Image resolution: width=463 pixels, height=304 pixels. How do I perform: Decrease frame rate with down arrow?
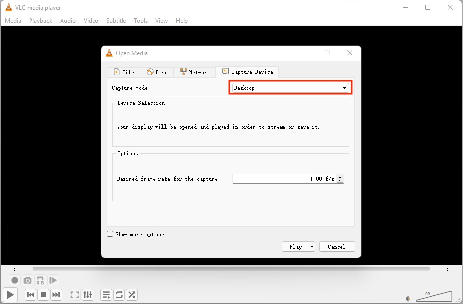point(340,181)
